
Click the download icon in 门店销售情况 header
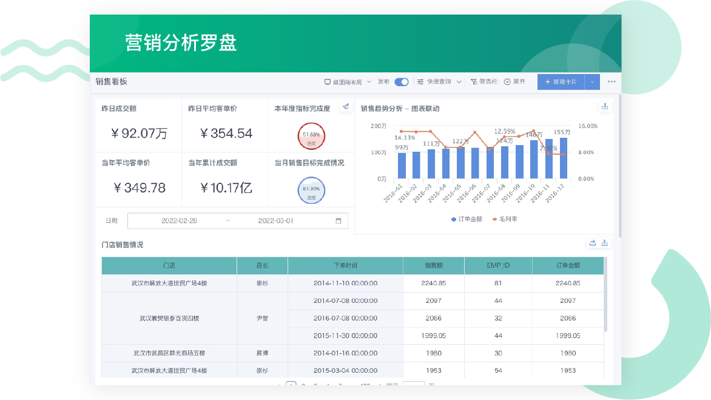(605, 243)
